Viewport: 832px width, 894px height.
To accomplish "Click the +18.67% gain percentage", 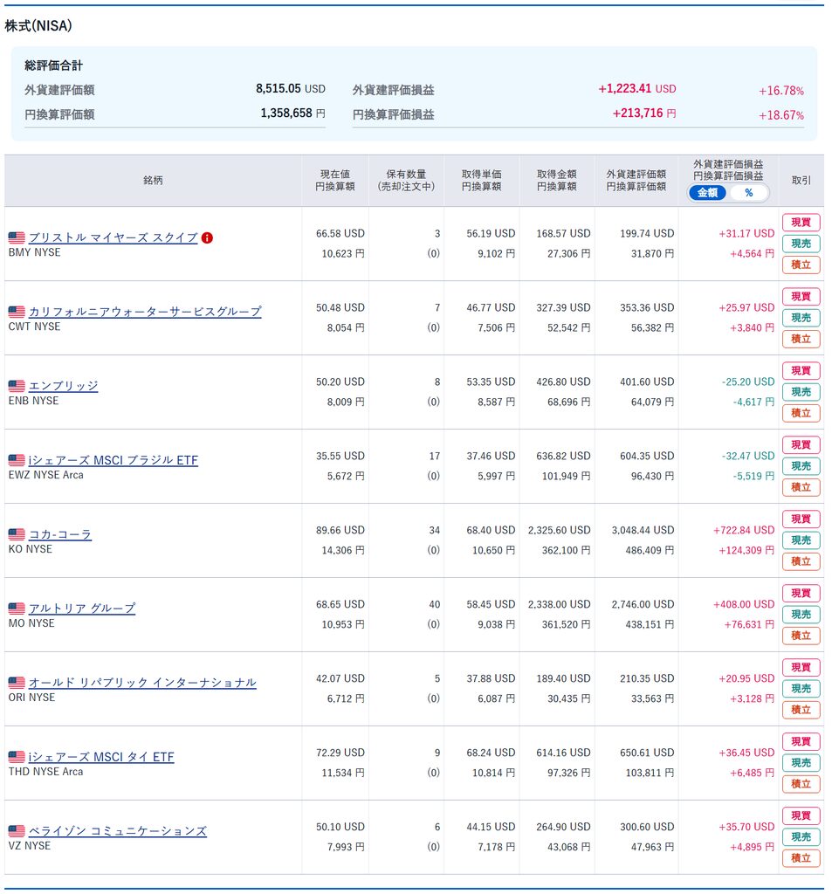I will click(780, 115).
